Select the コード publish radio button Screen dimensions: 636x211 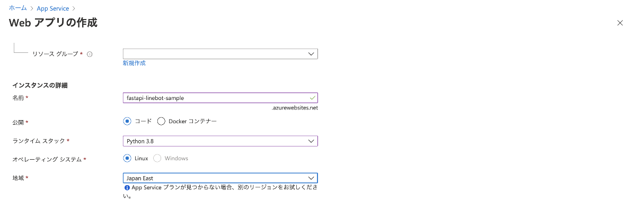coord(127,121)
